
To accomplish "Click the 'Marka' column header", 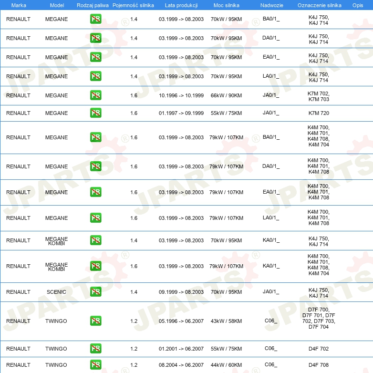I will tap(19, 5).
